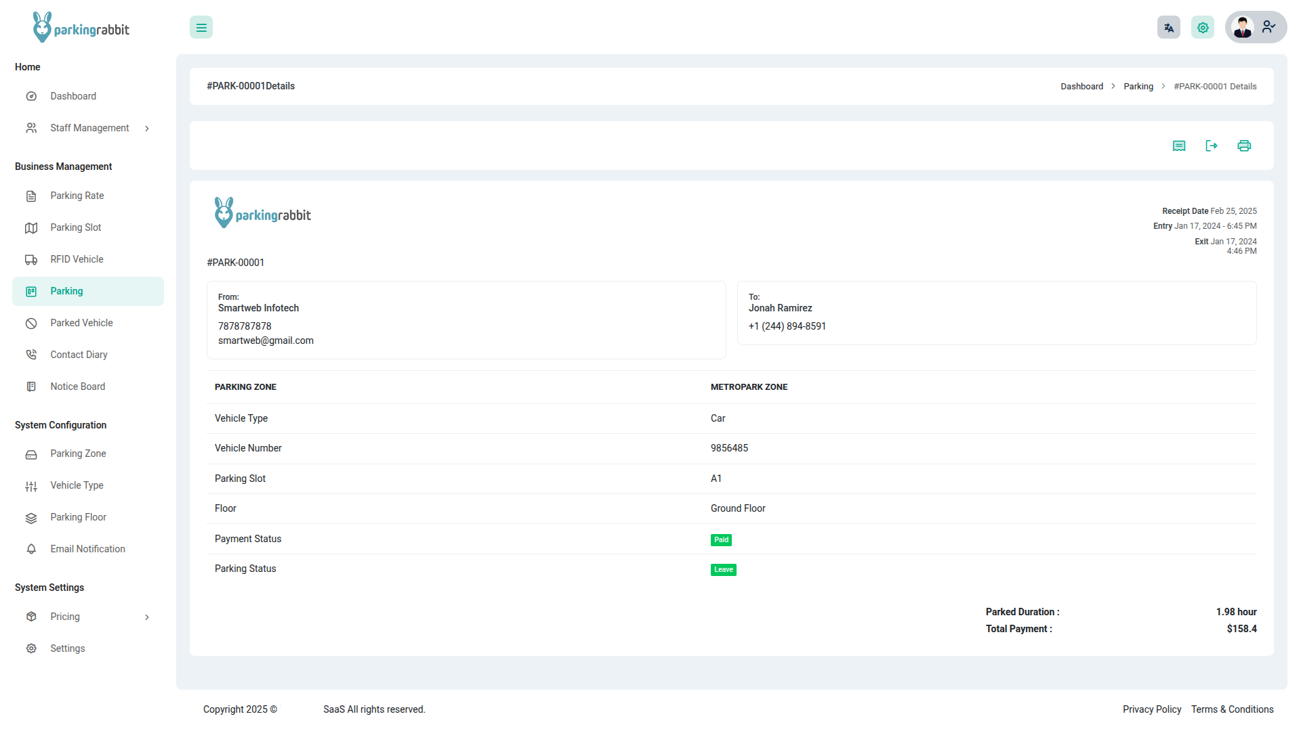Click the ParkingRabbit logo in sidebar
This screenshot has width=1301, height=731.
click(81, 28)
